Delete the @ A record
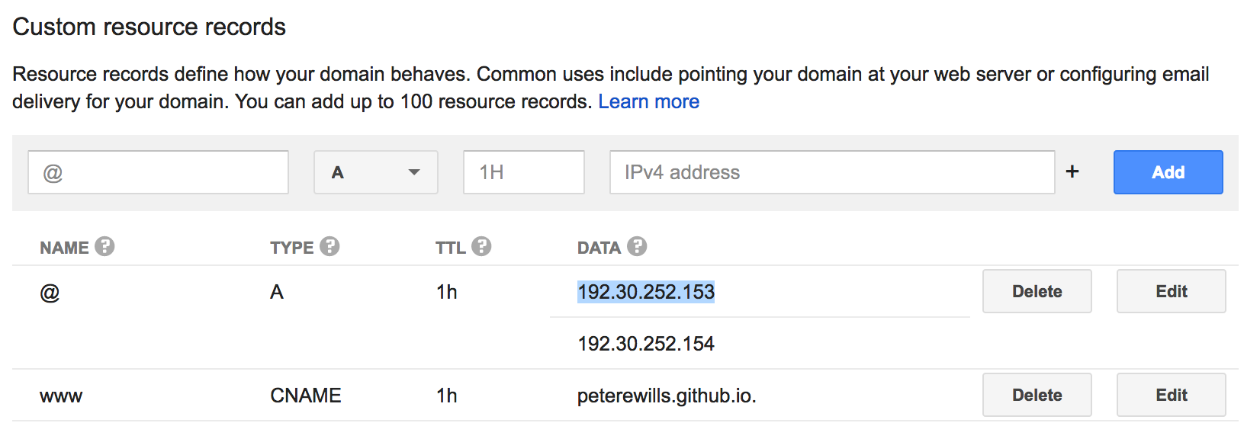The height and width of the screenshot is (439, 1260). click(1037, 291)
